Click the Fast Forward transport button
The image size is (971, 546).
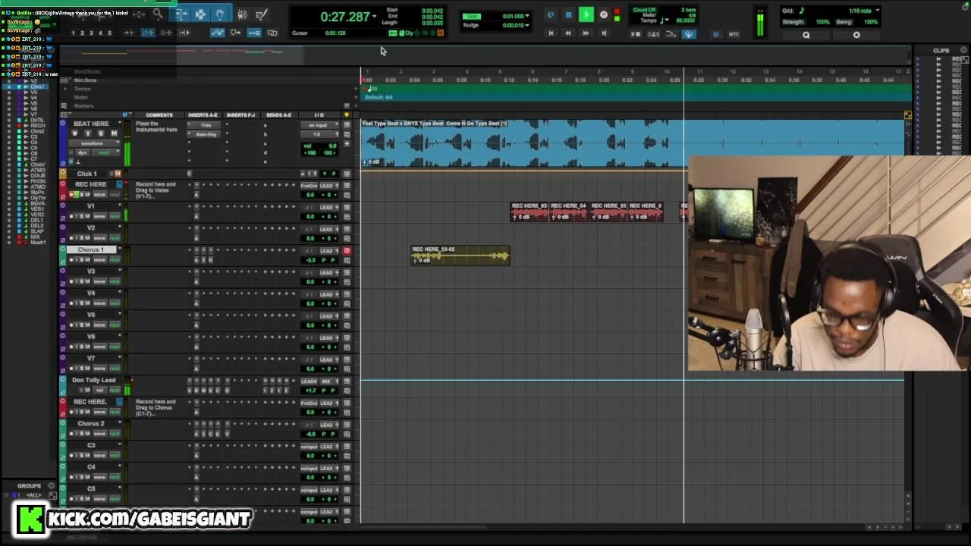coord(586,33)
